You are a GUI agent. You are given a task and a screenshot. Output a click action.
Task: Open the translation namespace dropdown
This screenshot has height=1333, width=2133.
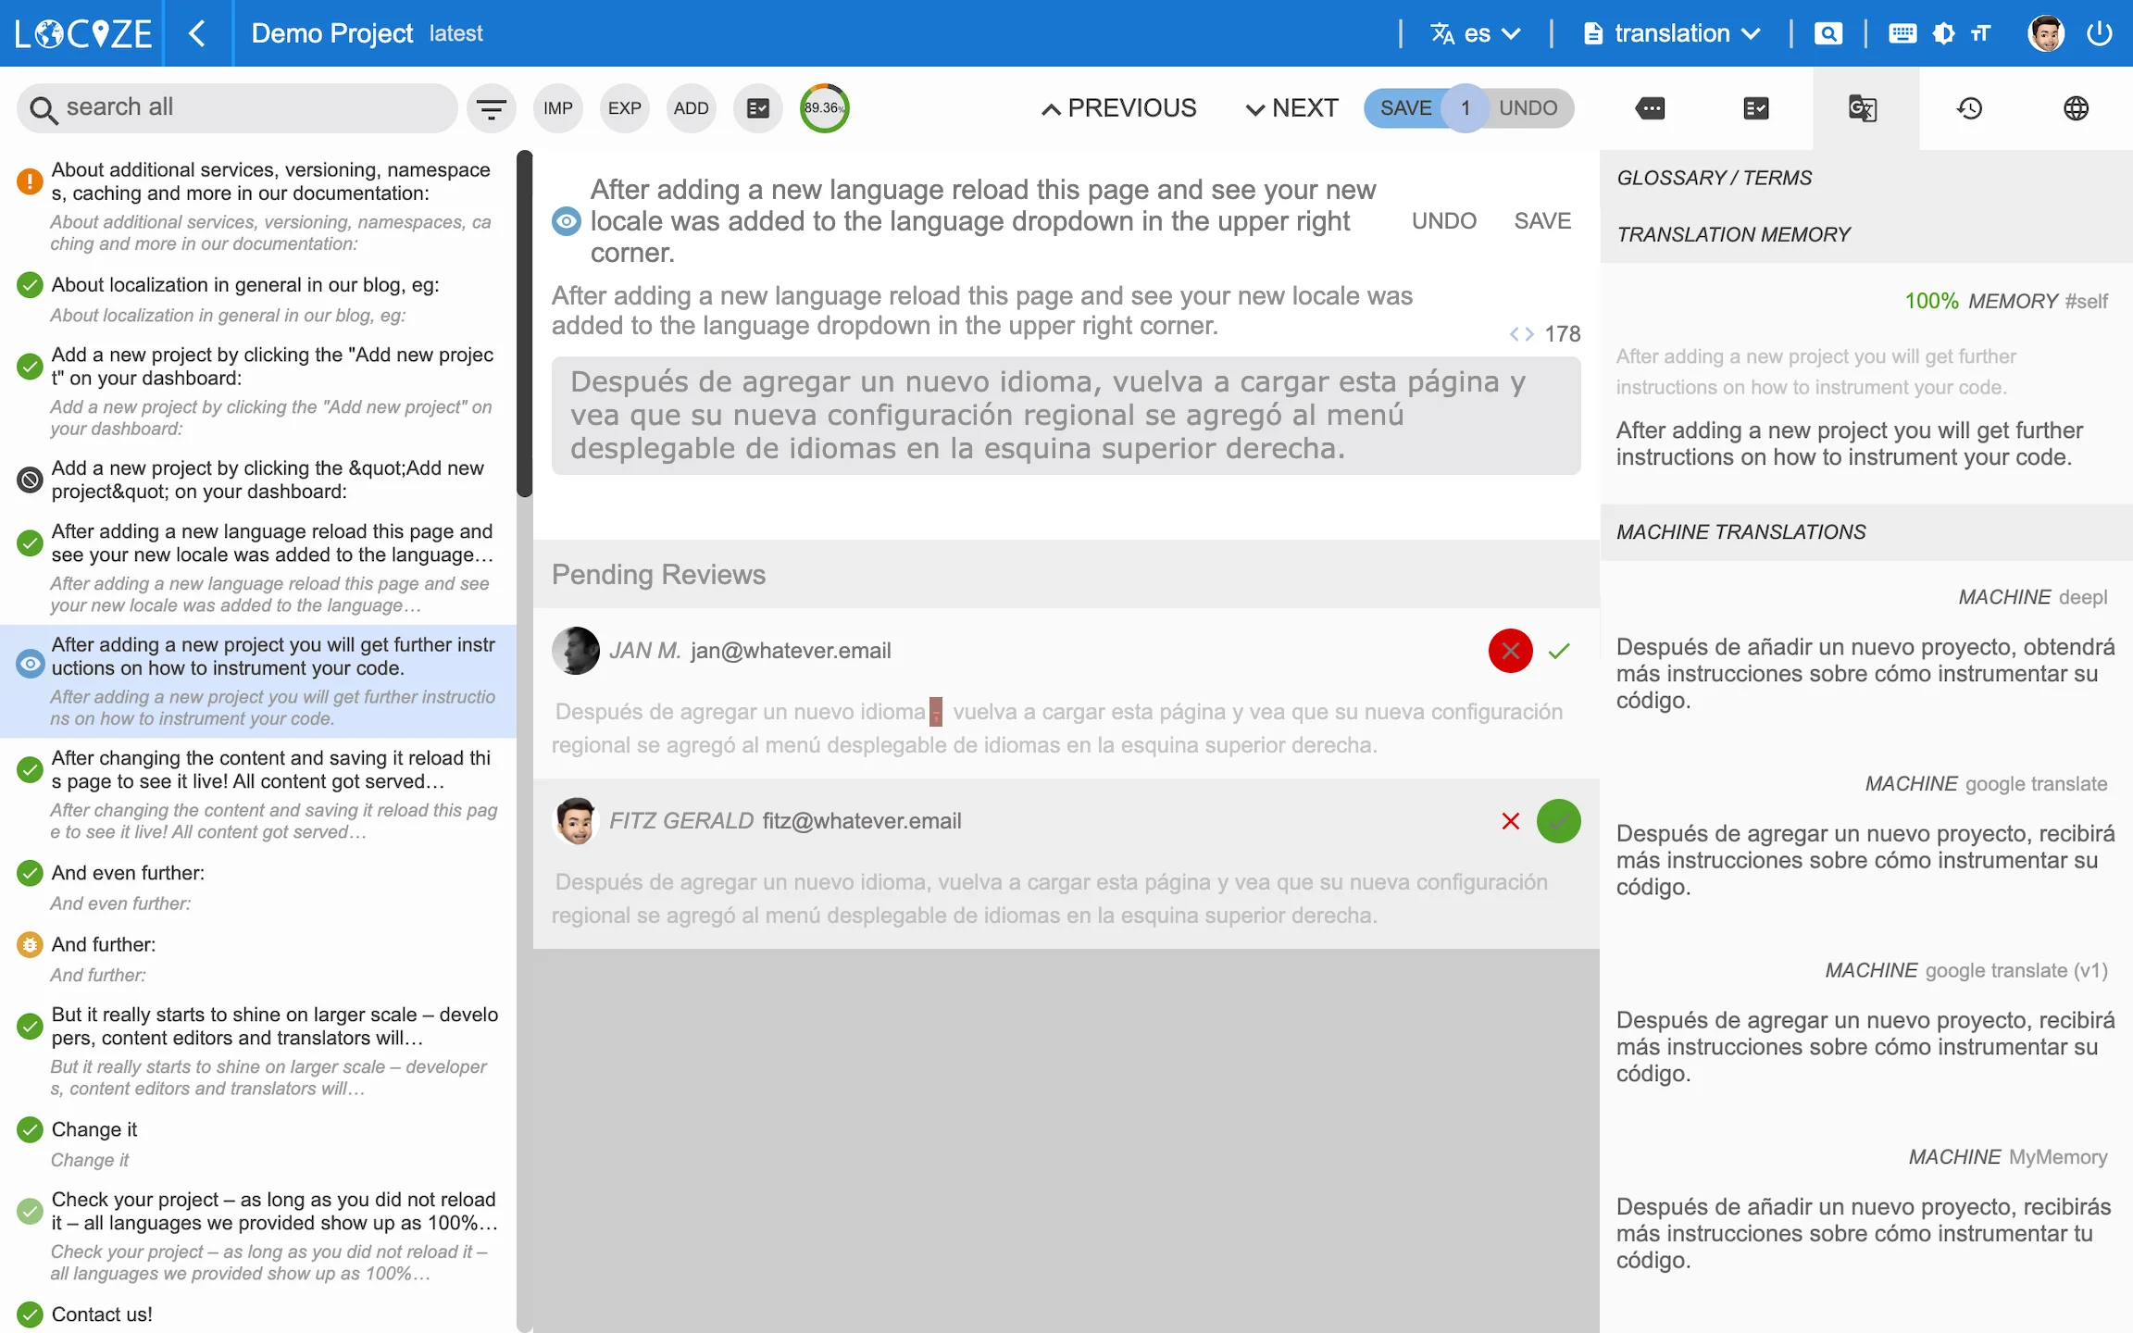pos(1672,34)
